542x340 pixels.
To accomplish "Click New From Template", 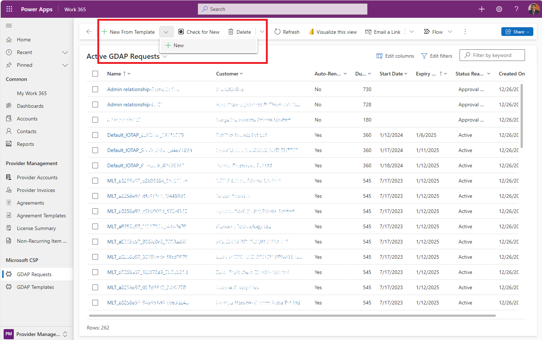I will tap(128, 32).
